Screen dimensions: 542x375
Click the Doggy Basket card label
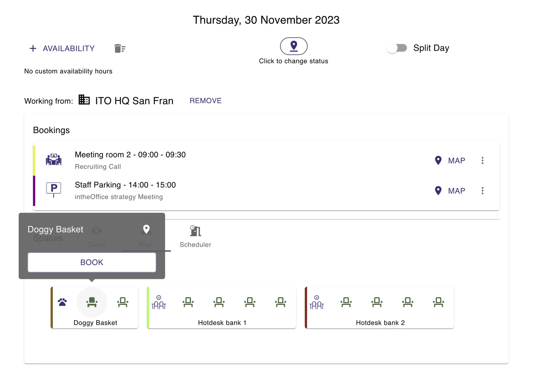coord(96,323)
